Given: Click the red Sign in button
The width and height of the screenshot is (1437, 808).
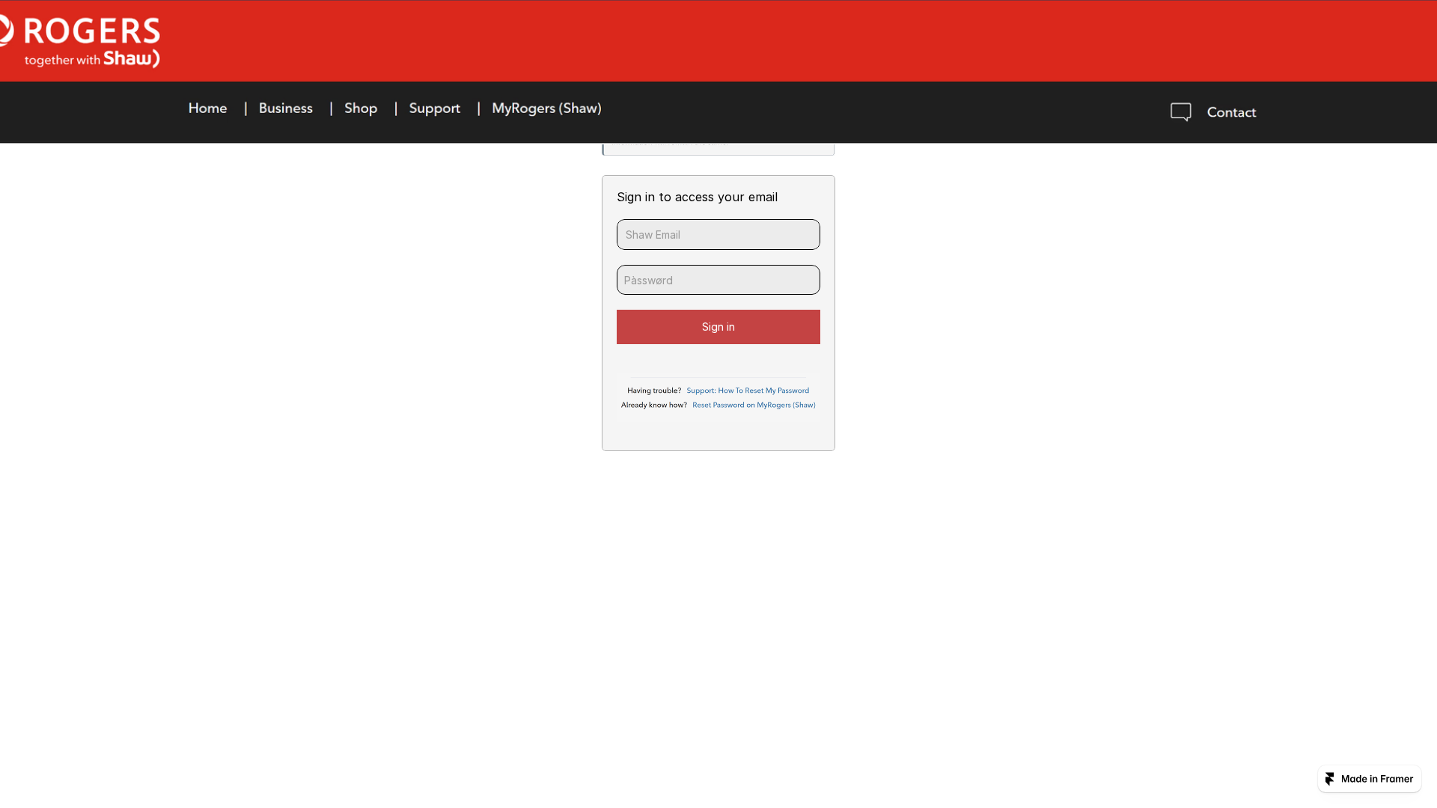Looking at the screenshot, I should [x=718, y=327].
